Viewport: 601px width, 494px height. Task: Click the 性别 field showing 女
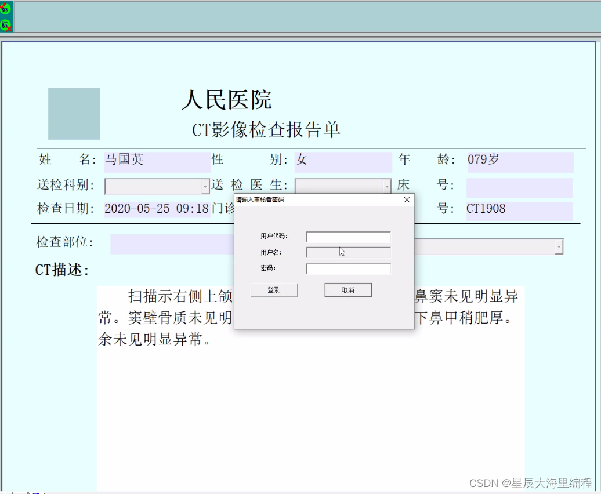coord(343,162)
